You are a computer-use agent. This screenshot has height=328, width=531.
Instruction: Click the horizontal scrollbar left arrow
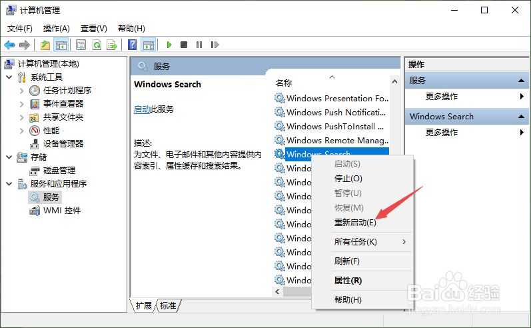(277, 292)
